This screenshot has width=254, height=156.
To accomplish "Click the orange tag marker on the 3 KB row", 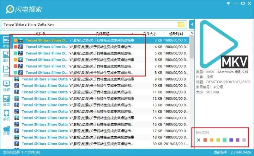I will [16, 40].
